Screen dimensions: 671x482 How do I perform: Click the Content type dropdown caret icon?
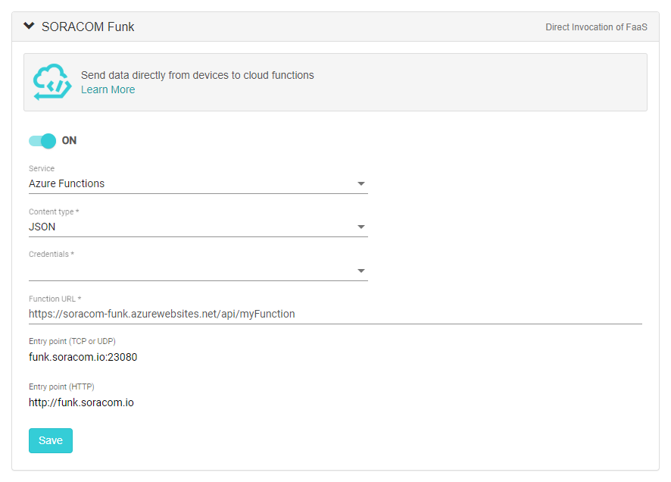[361, 227]
